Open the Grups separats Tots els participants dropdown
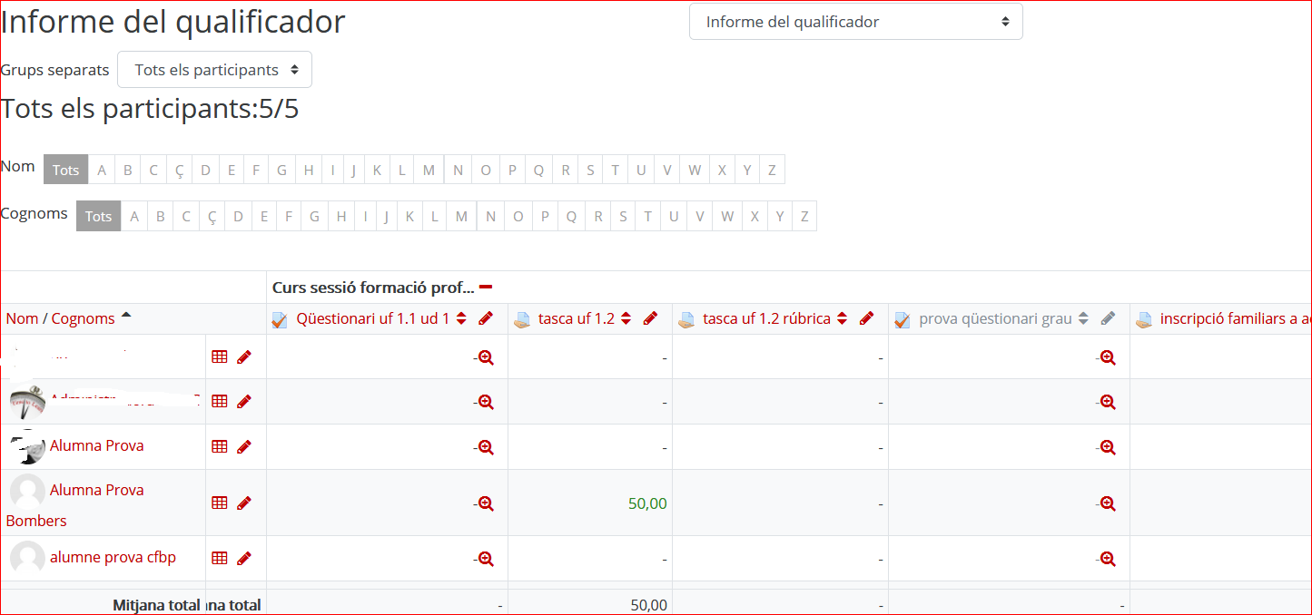Image resolution: width=1312 pixels, height=615 pixels. tap(215, 70)
